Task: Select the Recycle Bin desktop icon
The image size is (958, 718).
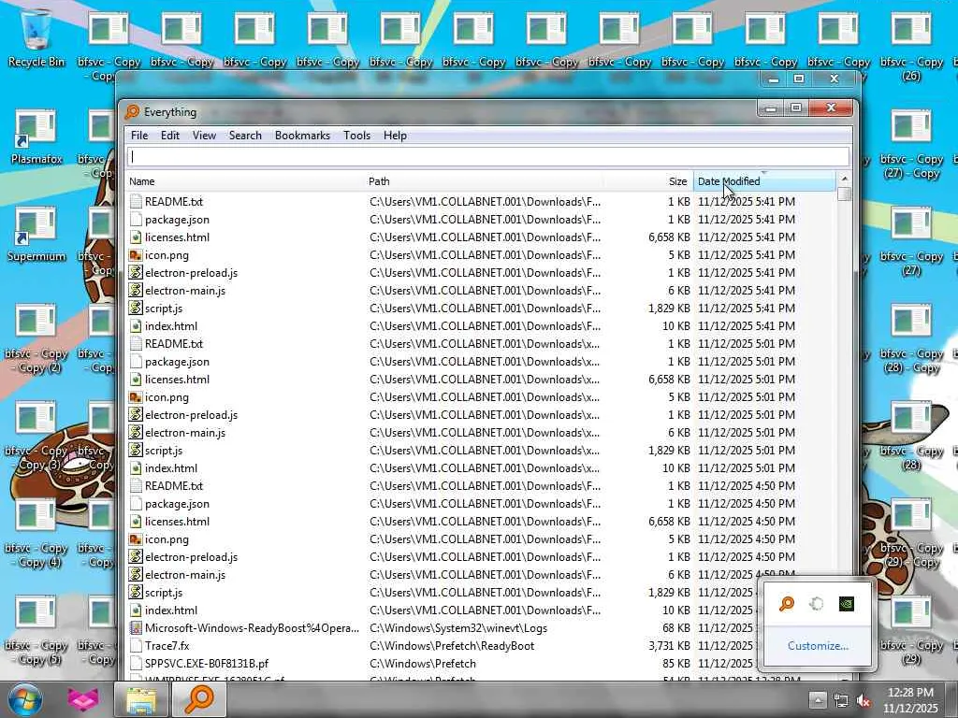Action: click(x=36, y=38)
